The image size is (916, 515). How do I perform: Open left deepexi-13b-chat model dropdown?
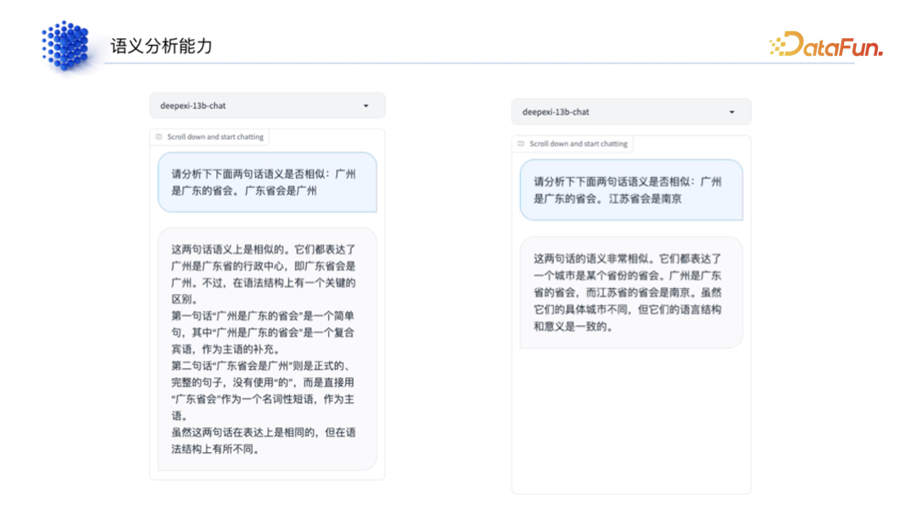tap(267, 106)
